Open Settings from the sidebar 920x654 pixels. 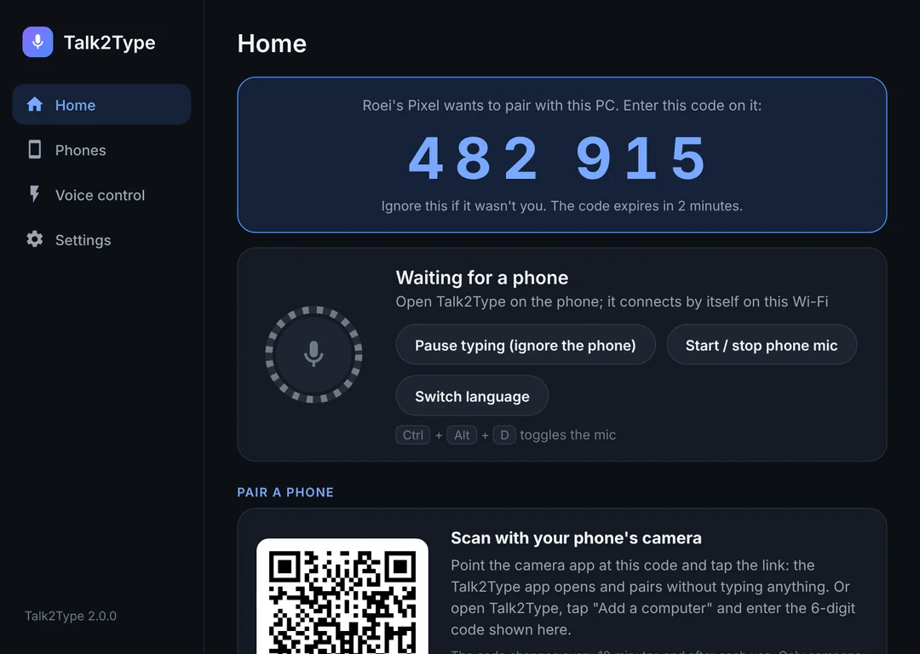pyautogui.click(x=101, y=240)
